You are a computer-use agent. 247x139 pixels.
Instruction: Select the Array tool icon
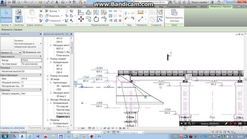coord(111,15)
